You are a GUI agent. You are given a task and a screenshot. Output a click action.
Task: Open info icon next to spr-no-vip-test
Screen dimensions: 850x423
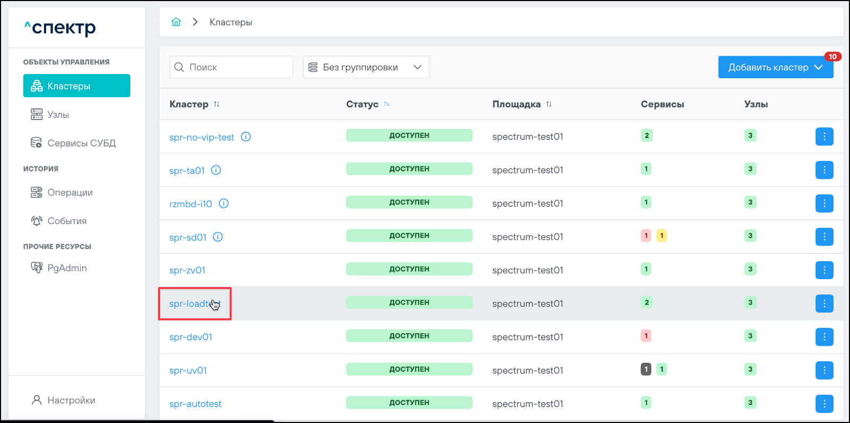point(246,137)
